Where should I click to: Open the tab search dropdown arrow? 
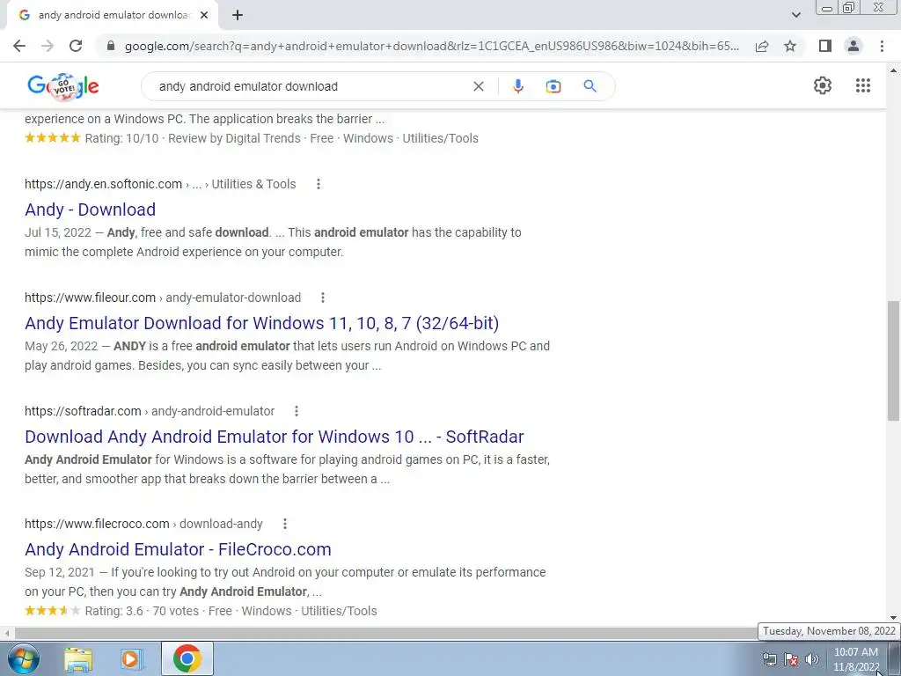click(795, 15)
